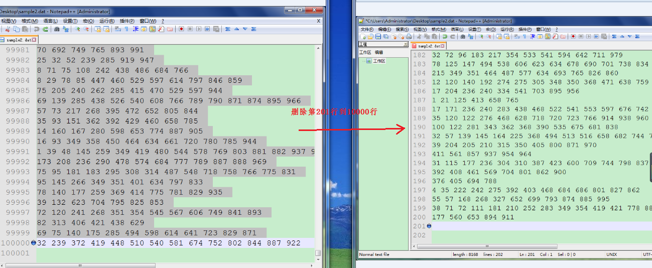Screen dimensions: 652x268
Task: Open 搜索(S) menu in right Notepad++ window
Action: (x=403, y=29)
